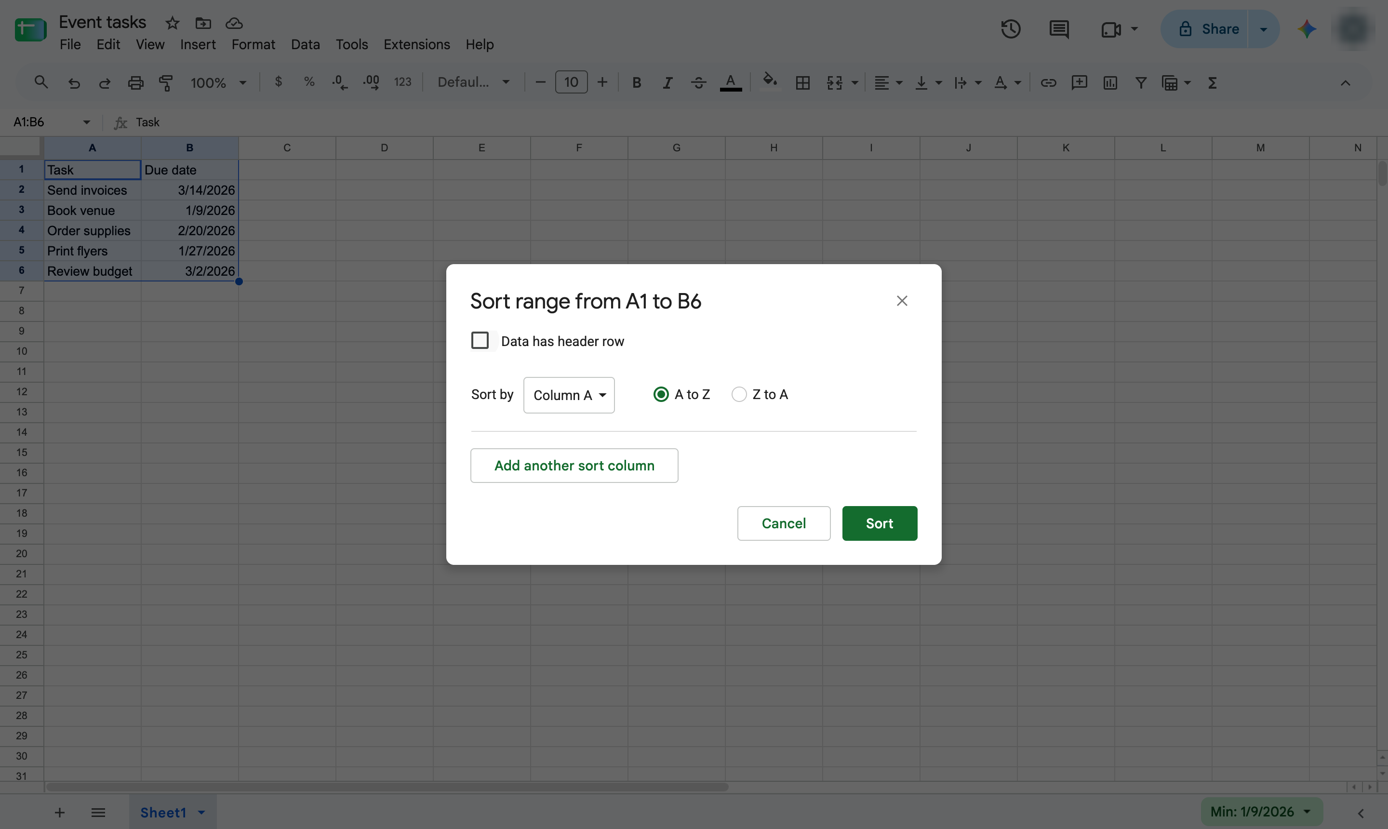The image size is (1388, 829).
Task: Click the print icon
Action: pyautogui.click(x=136, y=83)
